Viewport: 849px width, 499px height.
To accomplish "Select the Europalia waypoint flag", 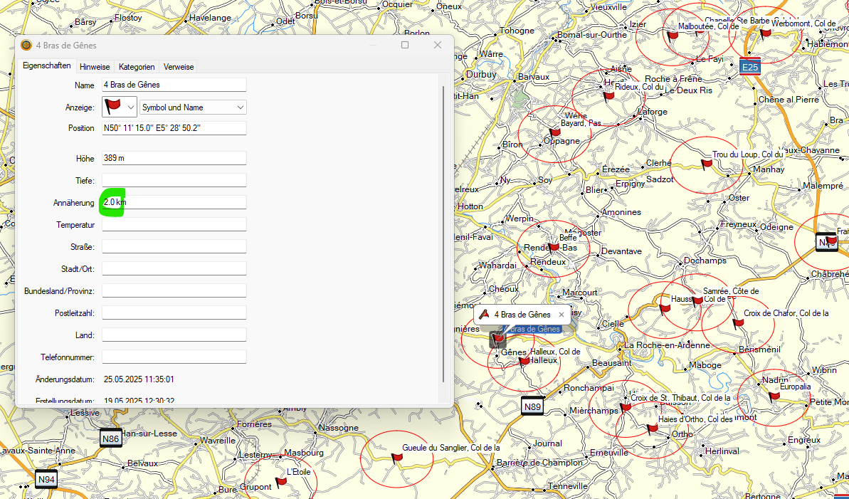I will point(774,396).
